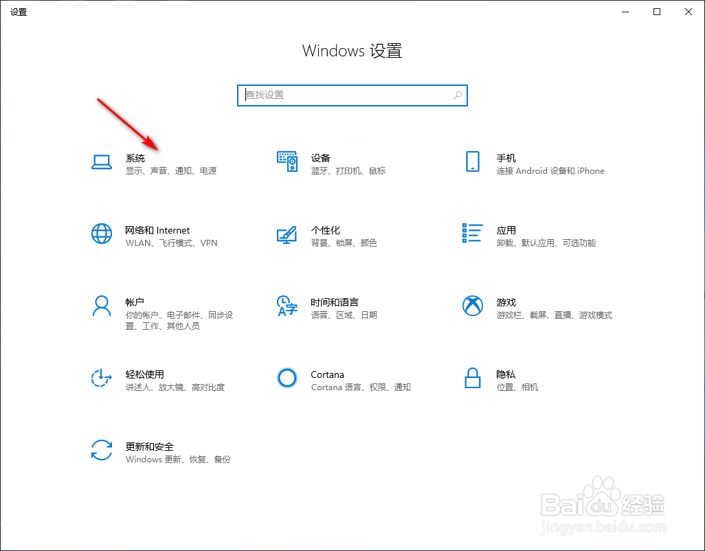Click the text Cortana 语言、权限、通知
The height and width of the screenshot is (551, 705).
pyautogui.click(x=361, y=387)
